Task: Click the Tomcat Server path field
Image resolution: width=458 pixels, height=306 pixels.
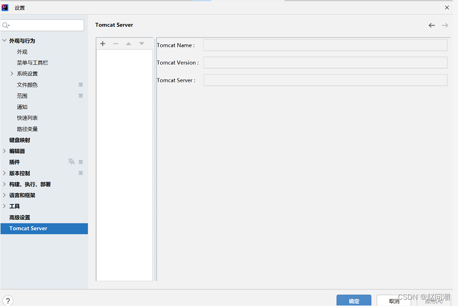Action: point(325,80)
